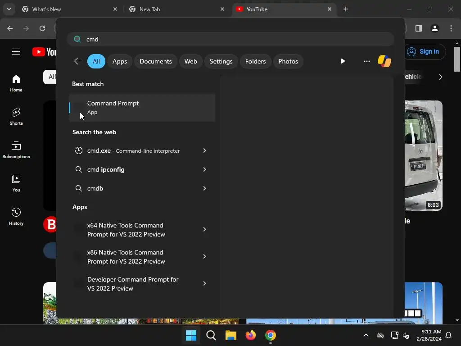Select the All filter in search

pos(96,61)
